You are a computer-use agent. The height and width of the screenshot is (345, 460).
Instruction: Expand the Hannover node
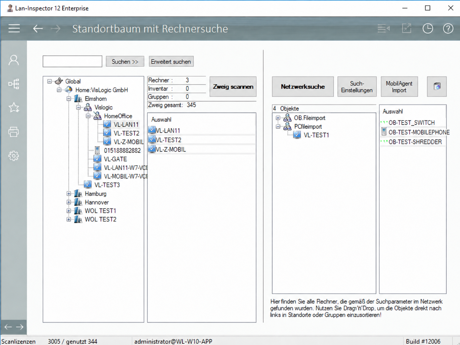tap(69, 202)
